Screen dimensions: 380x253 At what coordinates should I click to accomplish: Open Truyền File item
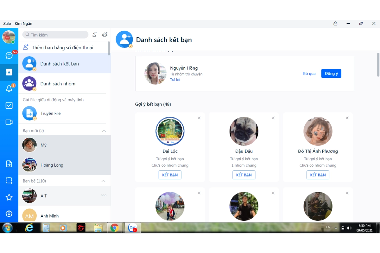tap(51, 114)
